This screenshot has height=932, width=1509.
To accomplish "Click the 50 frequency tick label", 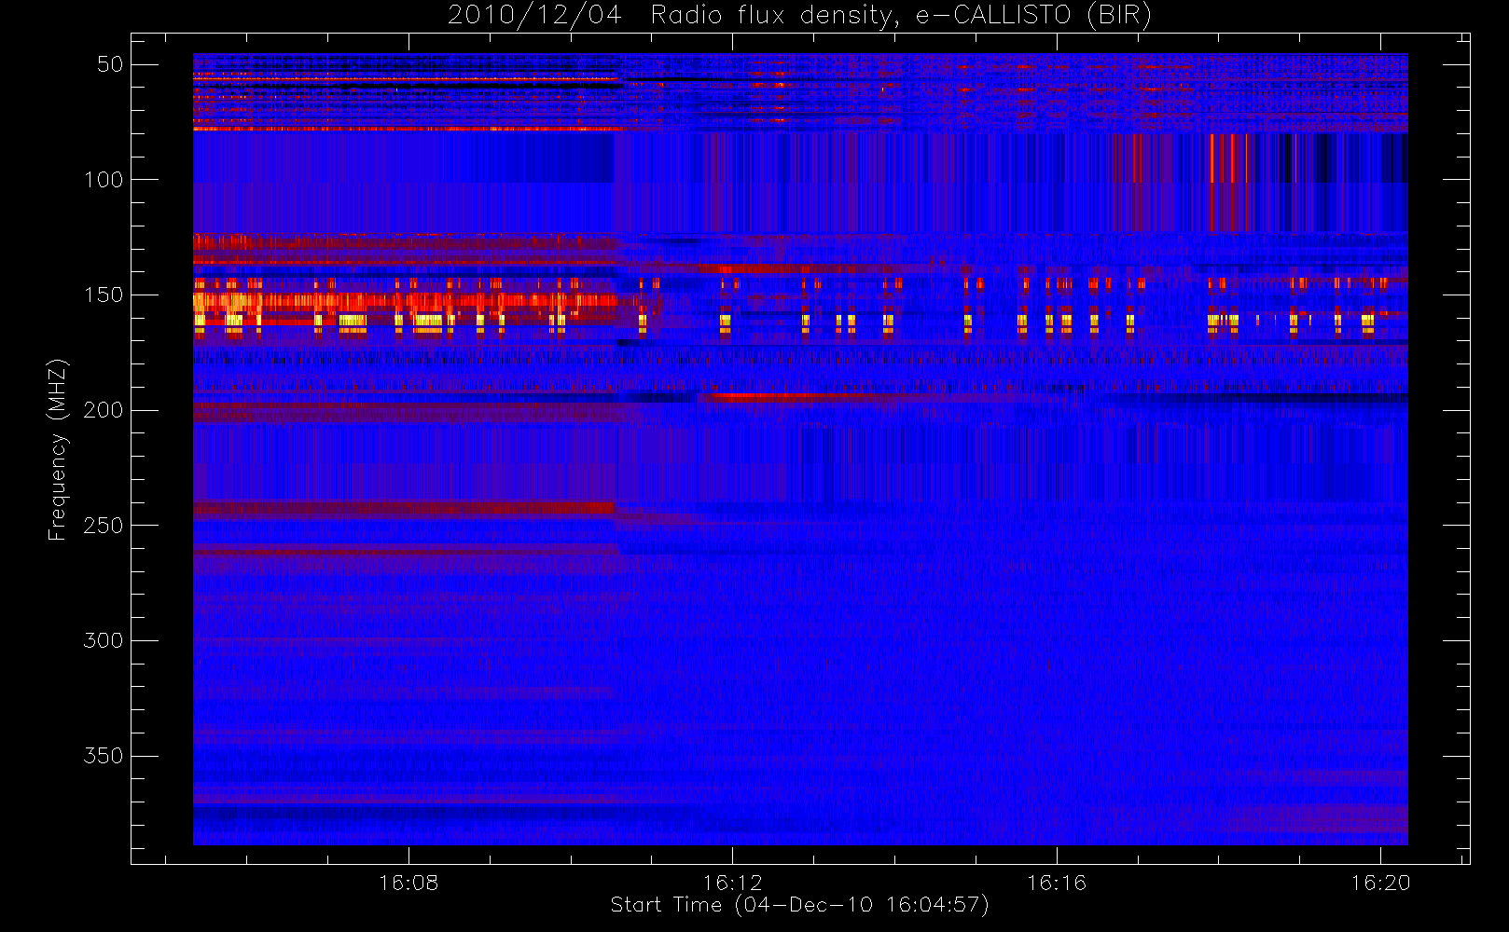I will coord(110,64).
